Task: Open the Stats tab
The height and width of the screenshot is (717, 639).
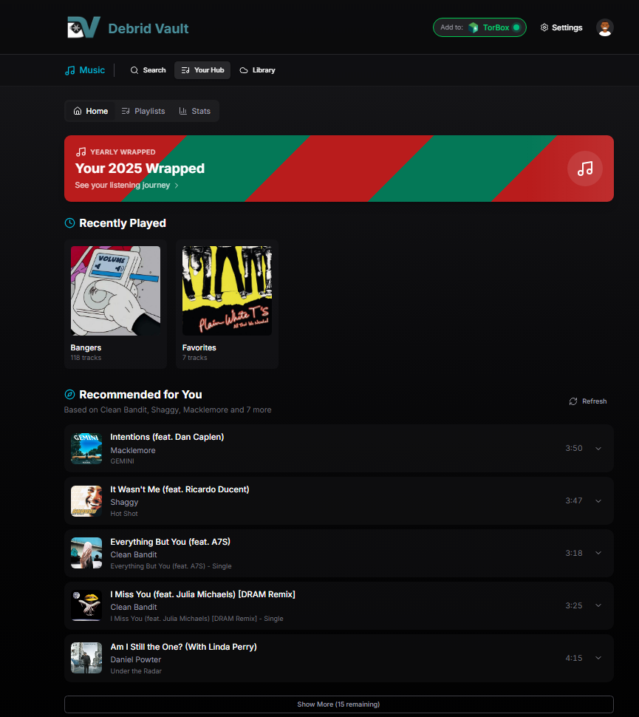Action: click(194, 111)
